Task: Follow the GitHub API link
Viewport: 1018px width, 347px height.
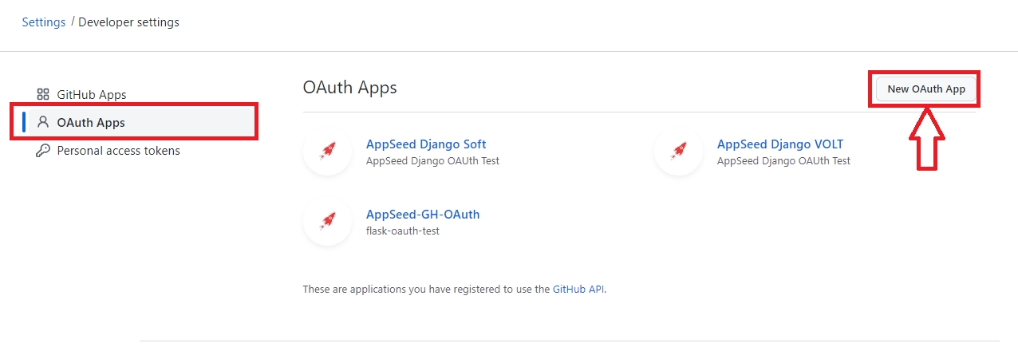Action: tap(578, 290)
